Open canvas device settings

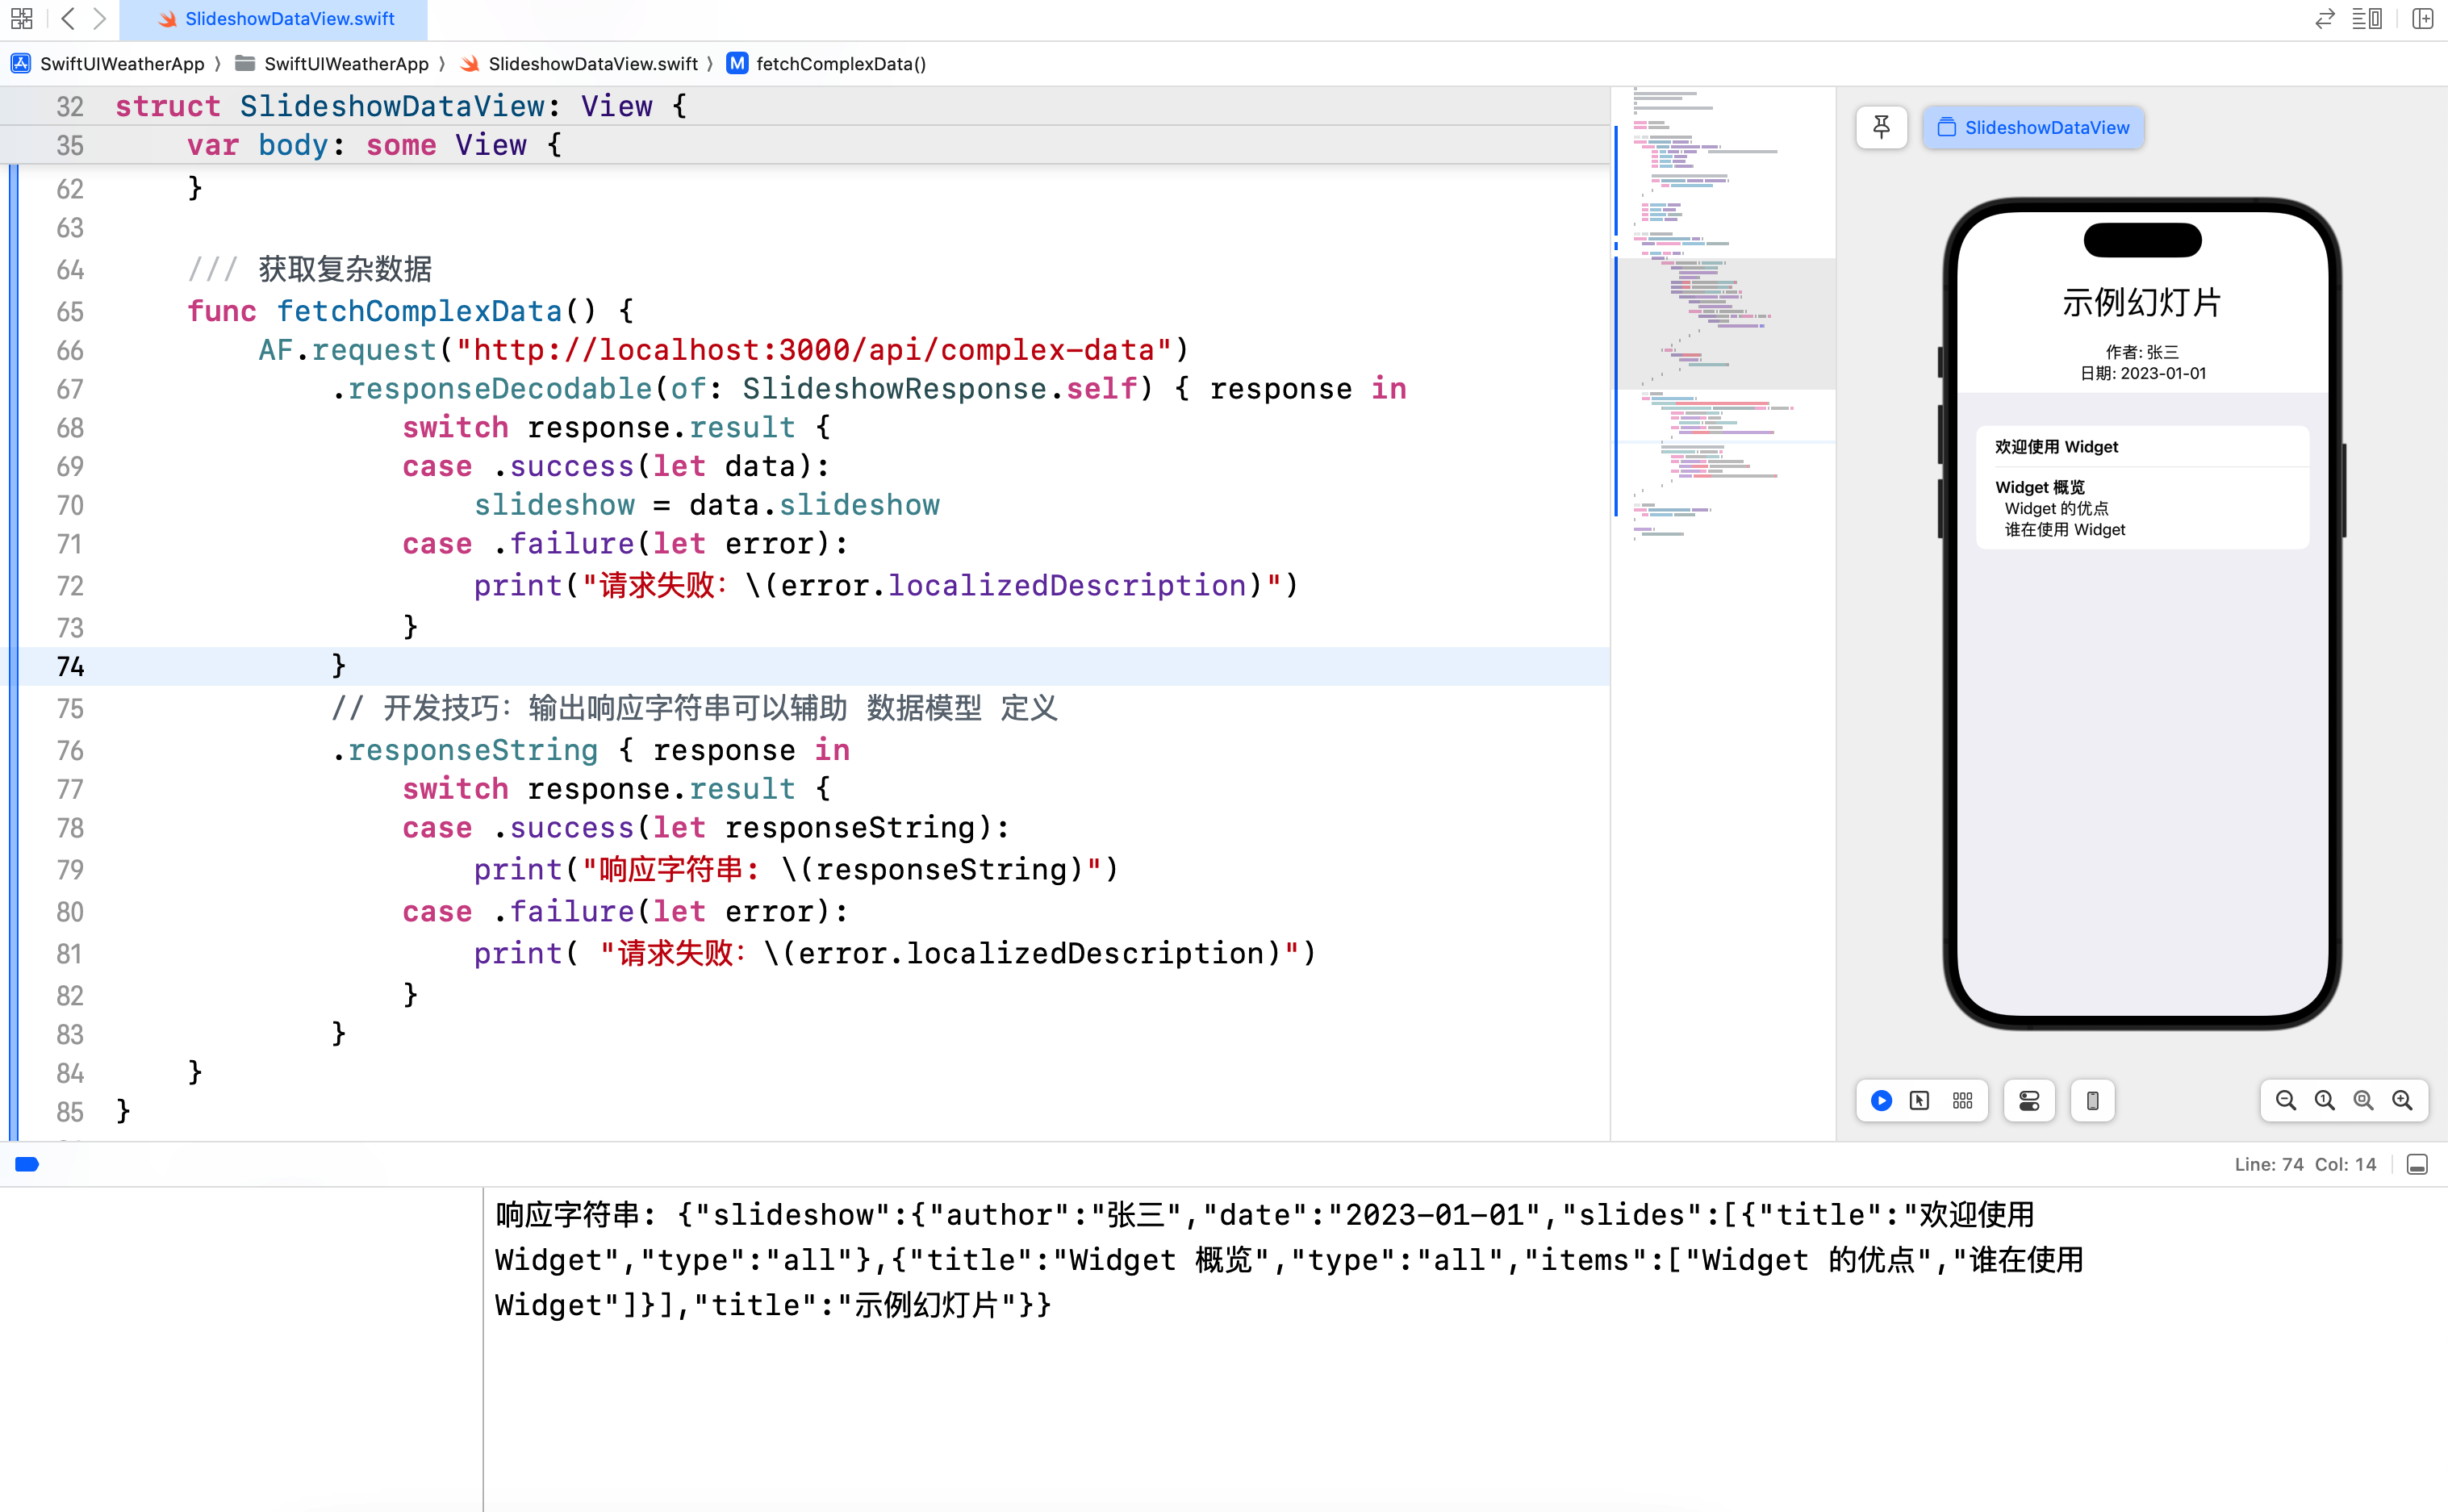click(2029, 1100)
